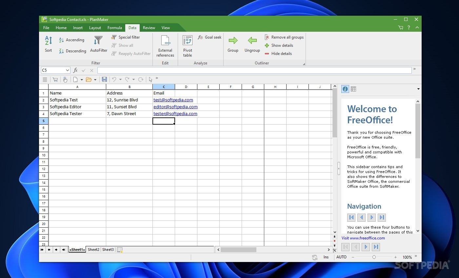Screen dimensions: 459x278
Task: Follow the editor@softpedia.com email link
Action: [x=175, y=107]
